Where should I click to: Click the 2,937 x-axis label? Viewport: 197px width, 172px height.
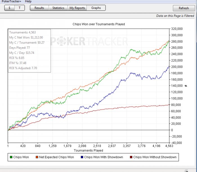112,146
